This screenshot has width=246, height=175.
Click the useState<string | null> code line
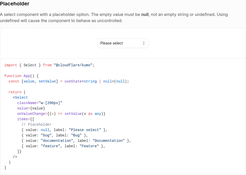[69, 81]
